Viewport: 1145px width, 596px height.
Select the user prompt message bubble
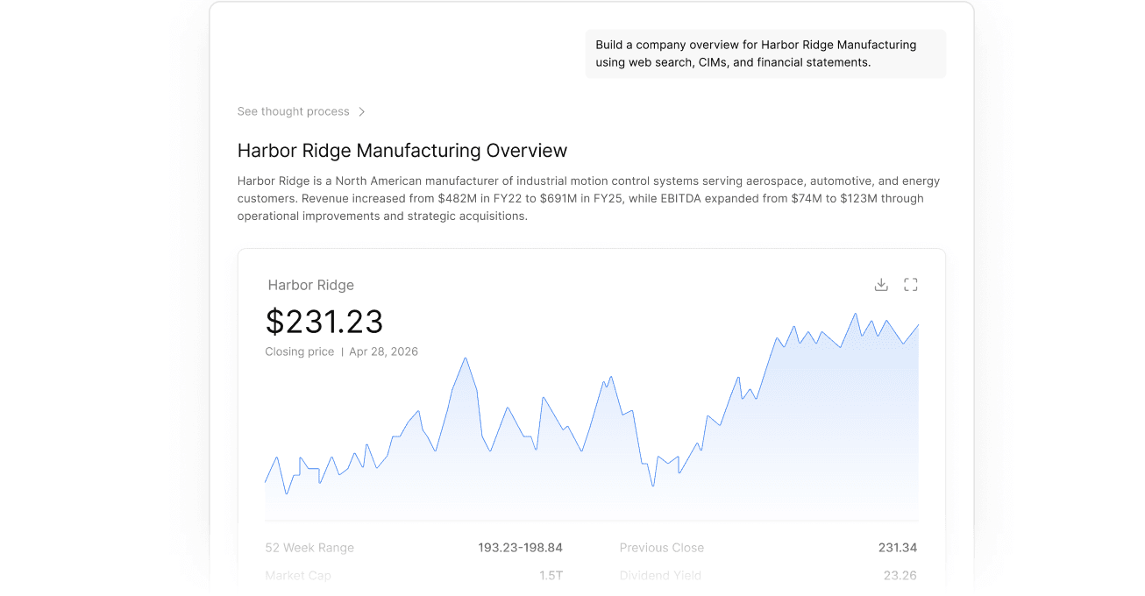[765, 53]
